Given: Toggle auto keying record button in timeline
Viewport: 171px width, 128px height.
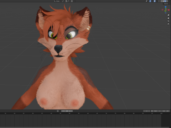Looking at the screenshot, I should (58, 111).
